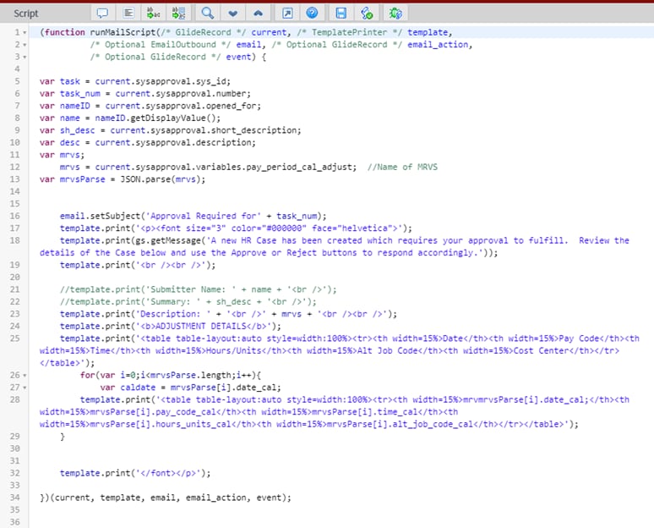The image size is (654, 528).
Task: Click the 'var task_num' declaration line
Action: tap(145, 94)
